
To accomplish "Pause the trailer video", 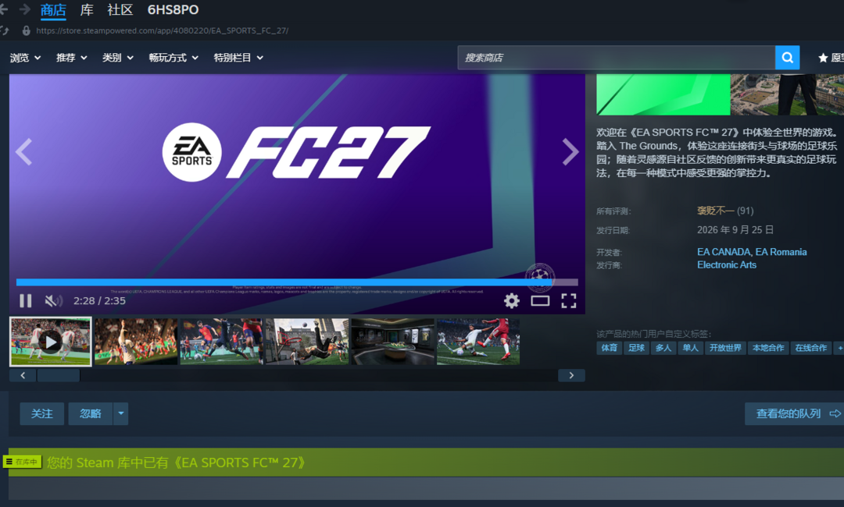I will click(25, 301).
